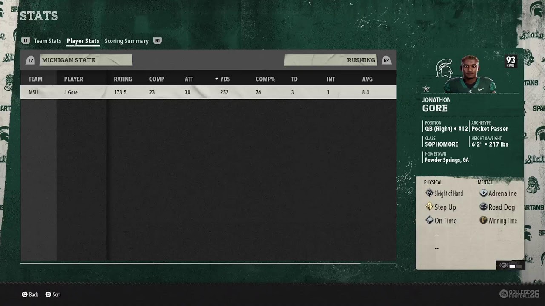Click the 93 OVR rating badge
Viewport: 545px width, 306px height.
(511, 62)
